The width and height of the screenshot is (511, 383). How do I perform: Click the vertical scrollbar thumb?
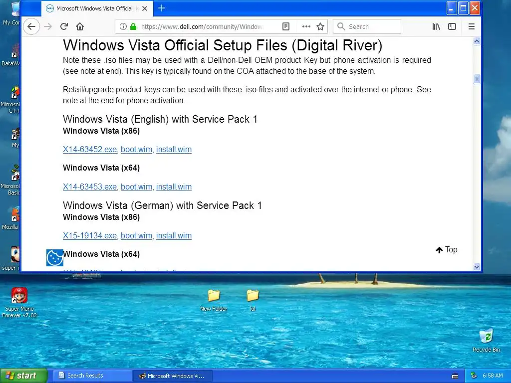[x=477, y=79]
